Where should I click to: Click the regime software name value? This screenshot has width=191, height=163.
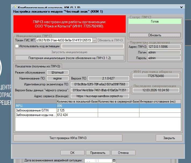(58, 78)
